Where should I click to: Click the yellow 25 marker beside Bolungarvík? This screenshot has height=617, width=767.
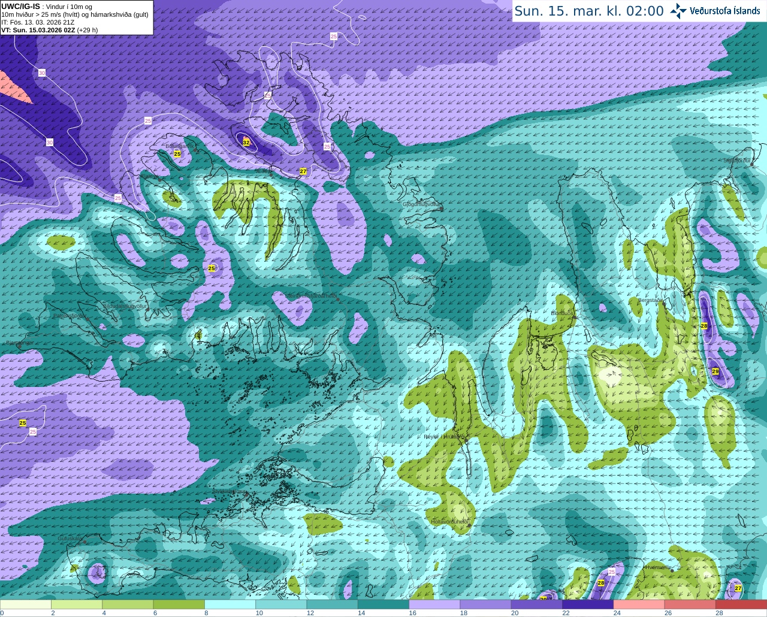[177, 154]
